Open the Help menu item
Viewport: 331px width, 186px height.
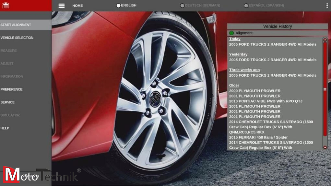coord(5,128)
